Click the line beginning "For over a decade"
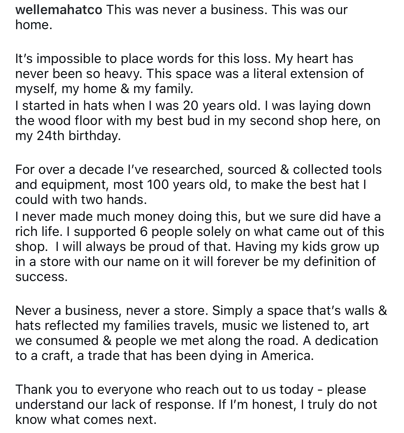 coord(198,170)
